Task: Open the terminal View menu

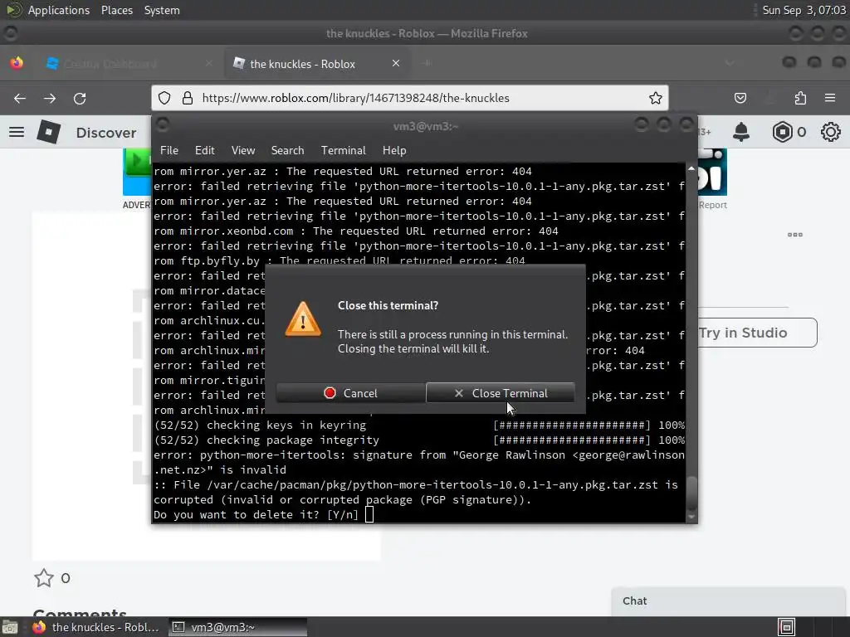Action: [243, 151]
